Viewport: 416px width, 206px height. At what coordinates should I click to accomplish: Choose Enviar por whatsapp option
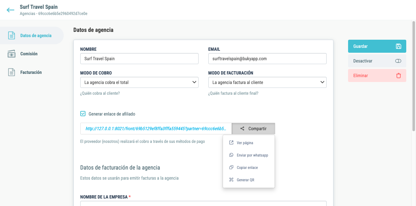coord(249,155)
